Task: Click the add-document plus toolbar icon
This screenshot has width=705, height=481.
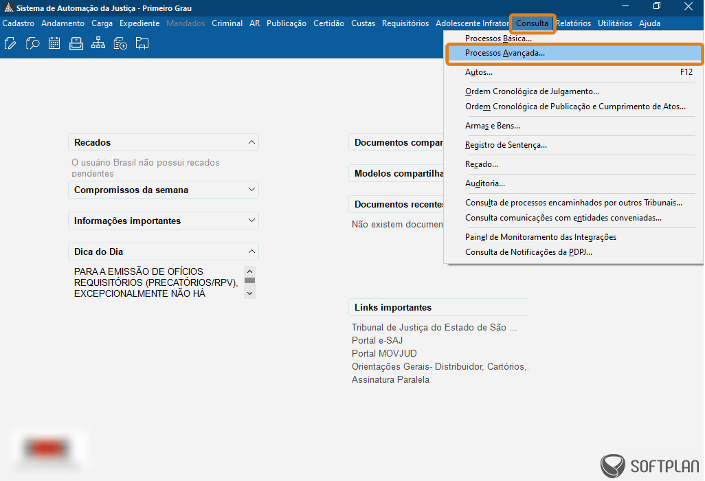Action: tap(120, 43)
